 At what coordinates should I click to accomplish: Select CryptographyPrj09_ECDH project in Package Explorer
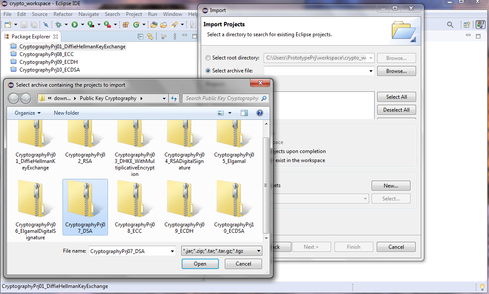pos(48,62)
